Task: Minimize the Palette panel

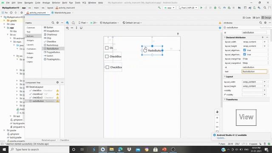Action: pyautogui.click(x=62, y=23)
